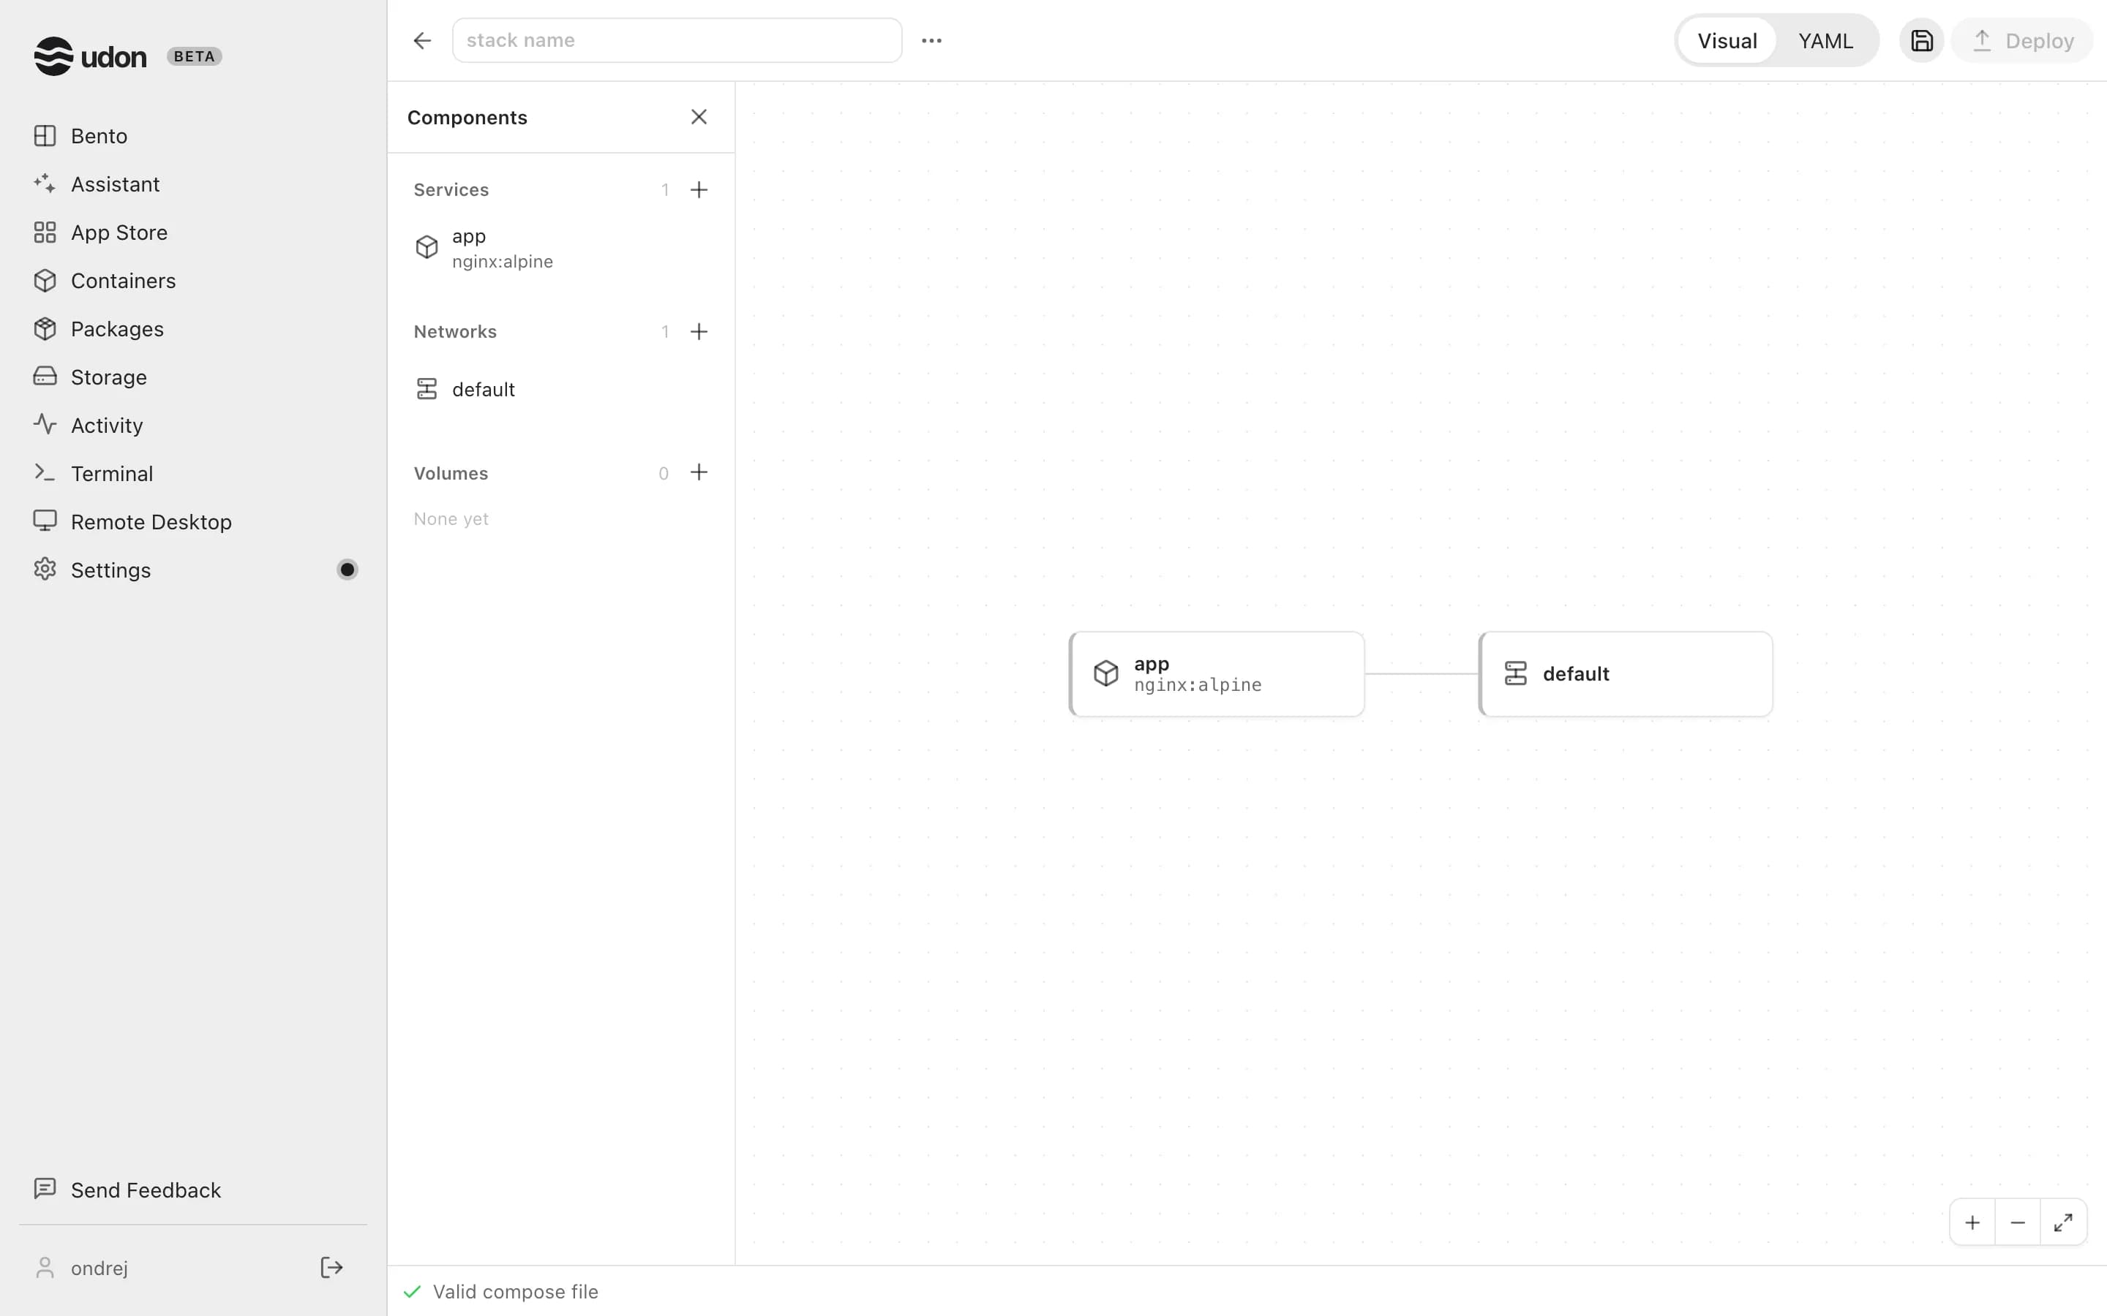This screenshot has width=2107, height=1316.
Task: Select the default network in Components list
Action: pos(560,389)
